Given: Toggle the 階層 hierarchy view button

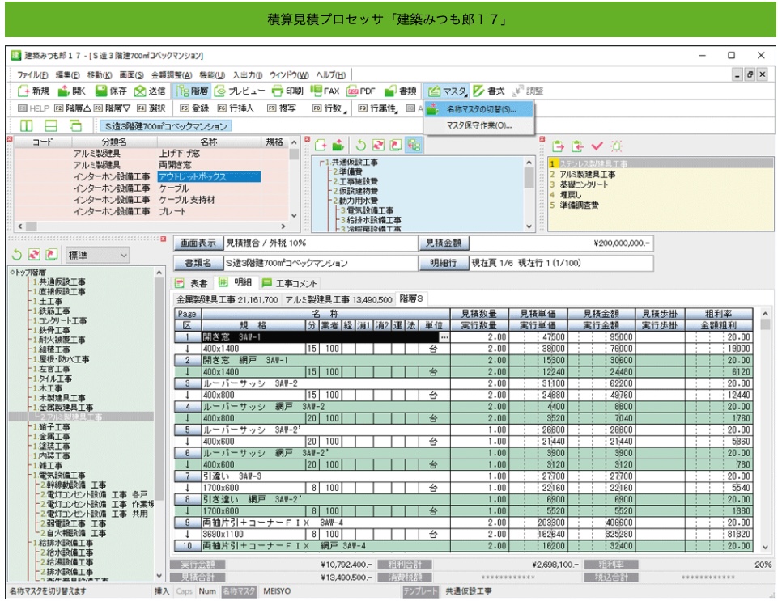Looking at the screenshot, I should (192, 91).
